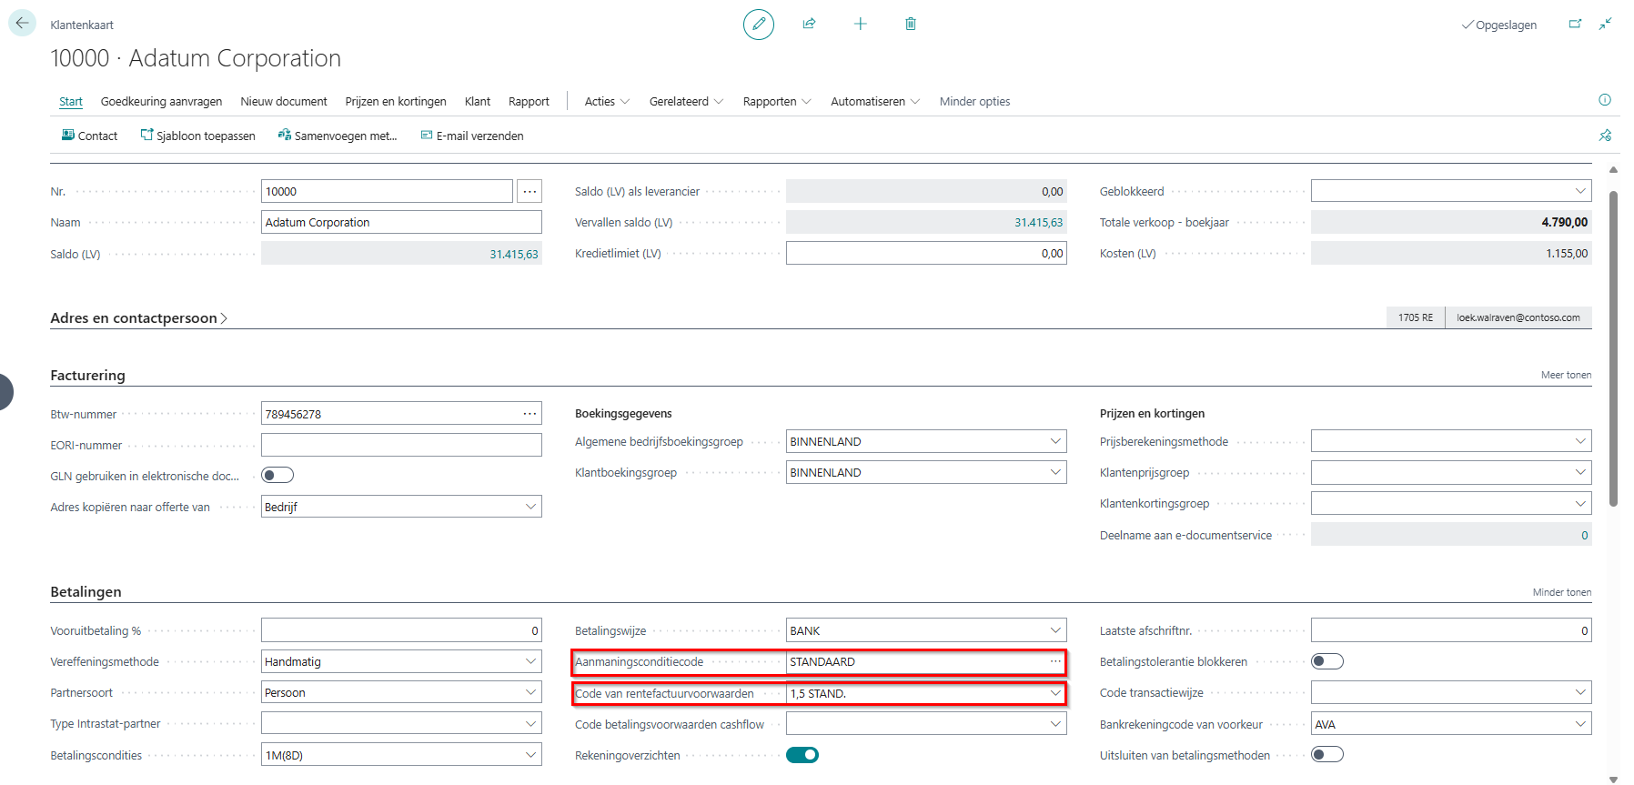Open Type Intrastat-partner dropdown
1634x785 pixels.
point(530,723)
